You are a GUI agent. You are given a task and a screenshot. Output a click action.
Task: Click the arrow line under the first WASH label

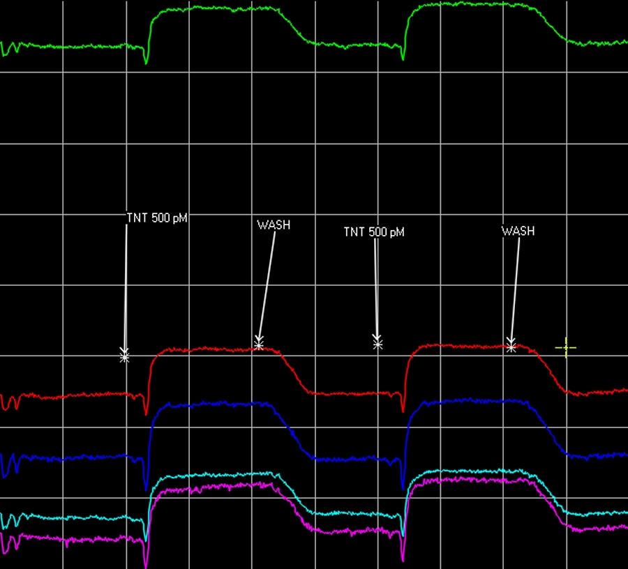267,286
